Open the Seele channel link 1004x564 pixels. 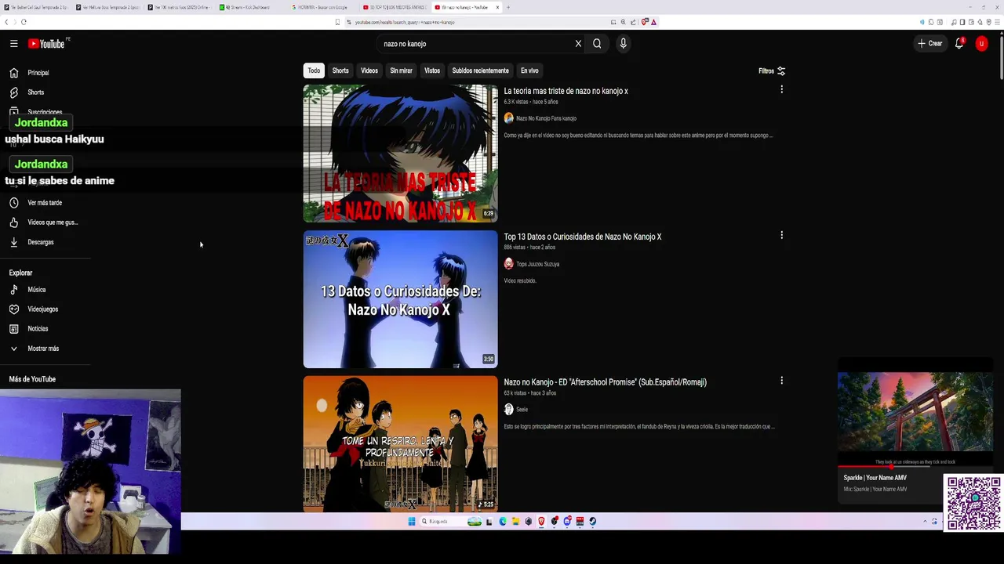pos(522,410)
